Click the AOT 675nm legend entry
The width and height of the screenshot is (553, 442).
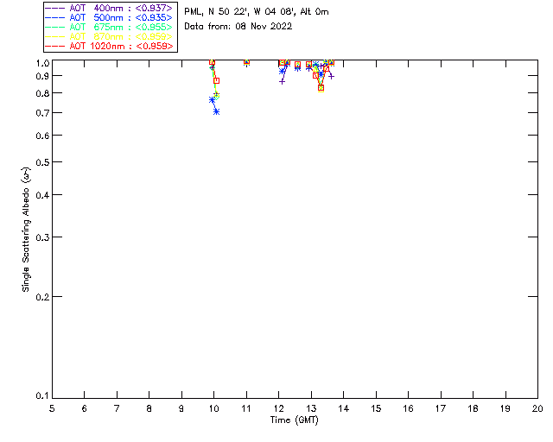pos(109,27)
